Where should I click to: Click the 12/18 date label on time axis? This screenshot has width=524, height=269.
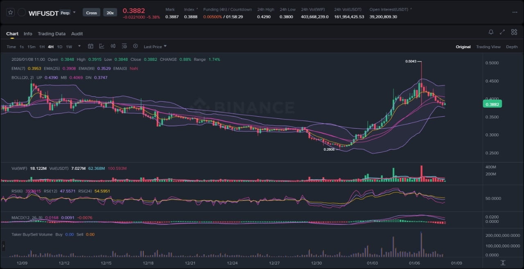[x=148, y=263]
